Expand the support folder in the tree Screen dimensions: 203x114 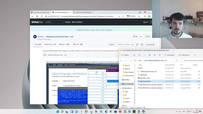point(121,102)
